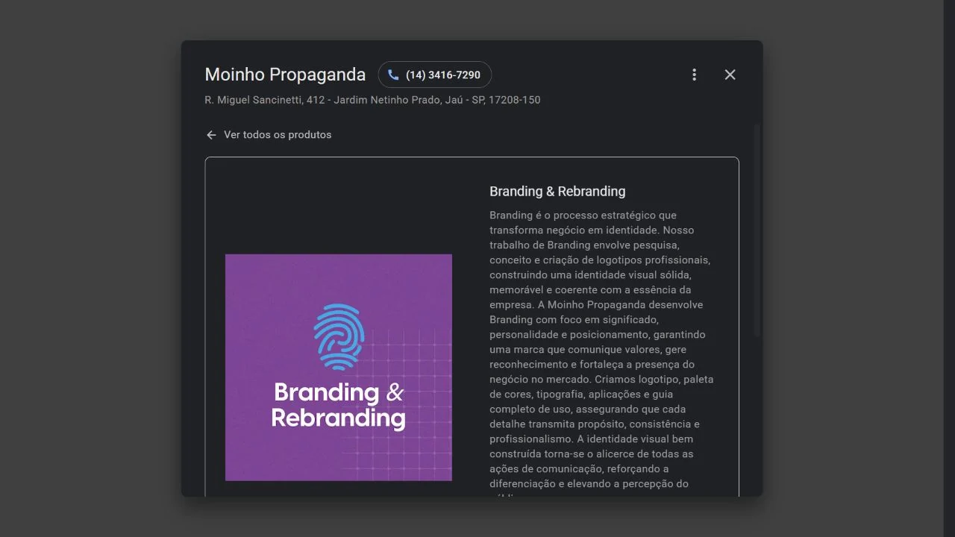Screen dimensions: 955x537
Task: Call the (14) 3416-7290 phone button
Action: pos(435,75)
